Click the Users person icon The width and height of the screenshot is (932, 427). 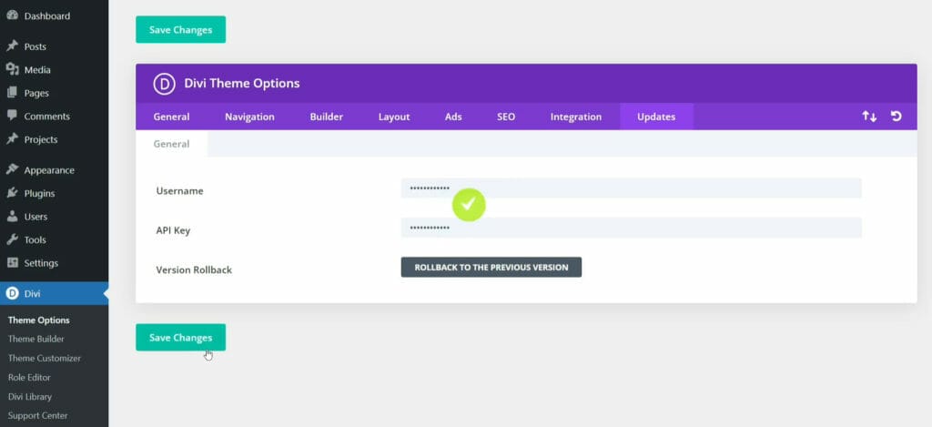pos(12,216)
